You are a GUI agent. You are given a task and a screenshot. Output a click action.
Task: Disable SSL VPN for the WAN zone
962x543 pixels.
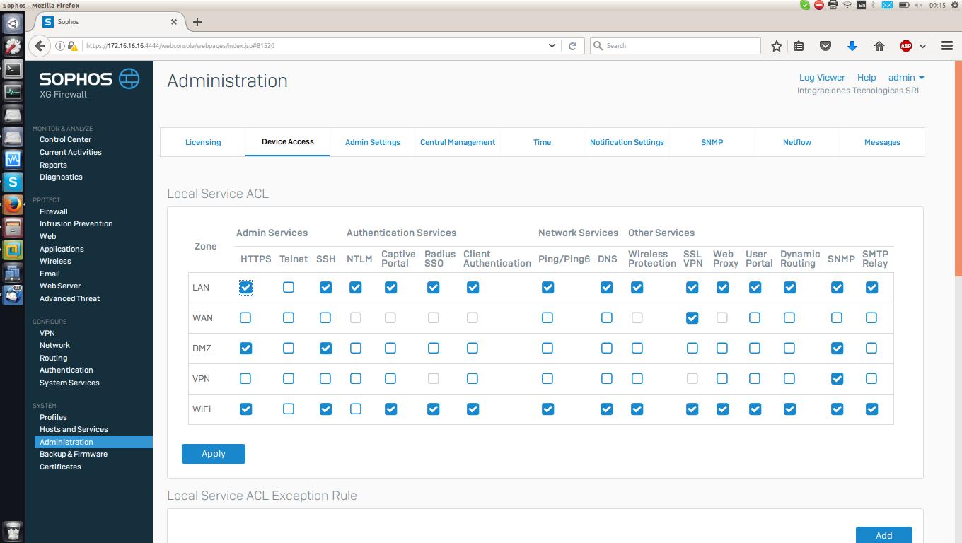click(692, 317)
